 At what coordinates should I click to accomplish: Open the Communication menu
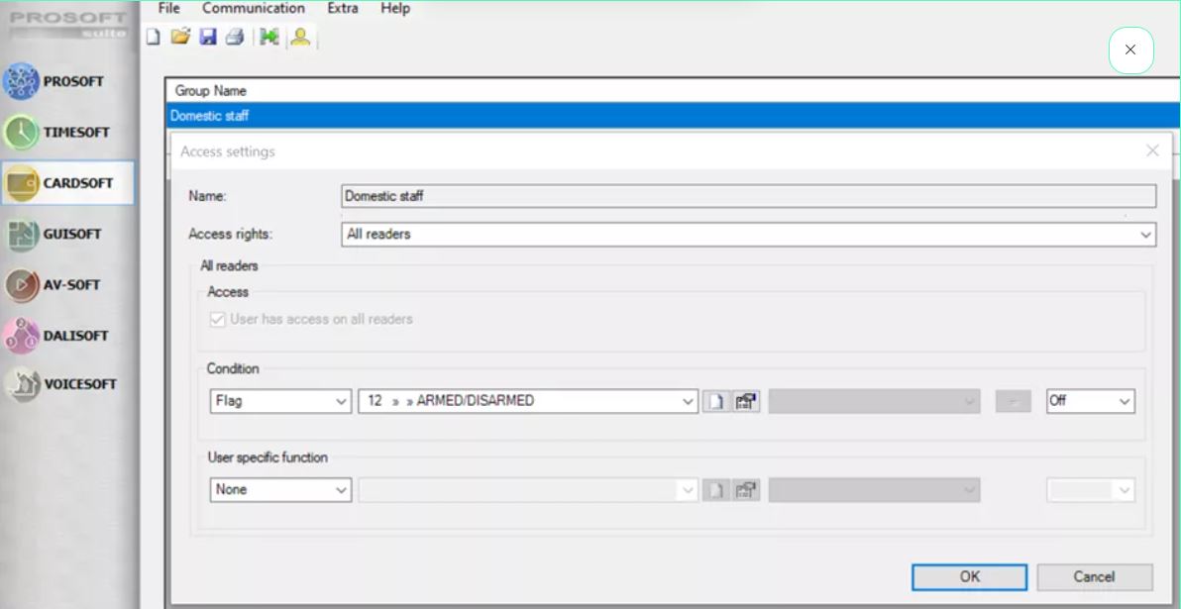tap(253, 9)
